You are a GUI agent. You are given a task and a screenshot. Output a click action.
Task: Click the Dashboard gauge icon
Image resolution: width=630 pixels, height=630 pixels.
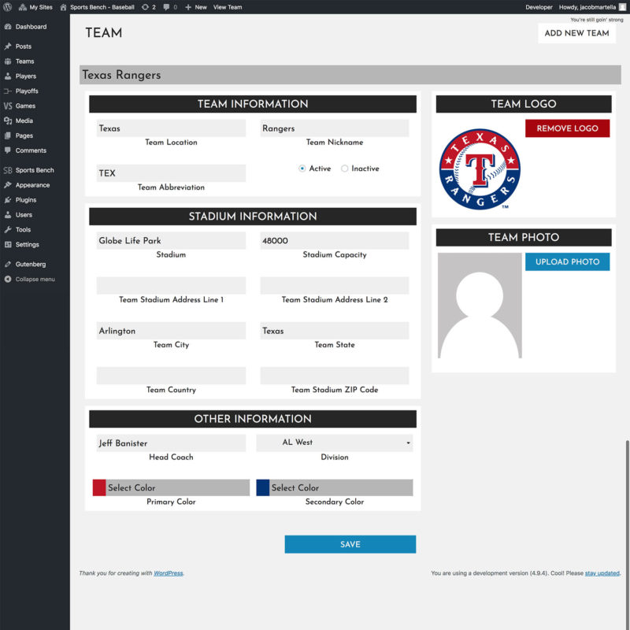click(x=8, y=27)
